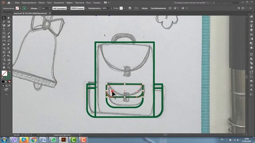255x143 pixels.
Task: Open the Просмотр menu
Action: point(79,3)
